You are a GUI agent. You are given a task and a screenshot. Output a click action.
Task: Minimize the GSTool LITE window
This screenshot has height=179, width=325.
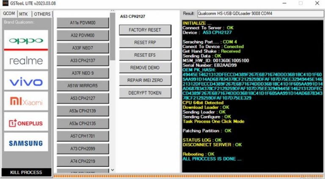tap(284, 3)
